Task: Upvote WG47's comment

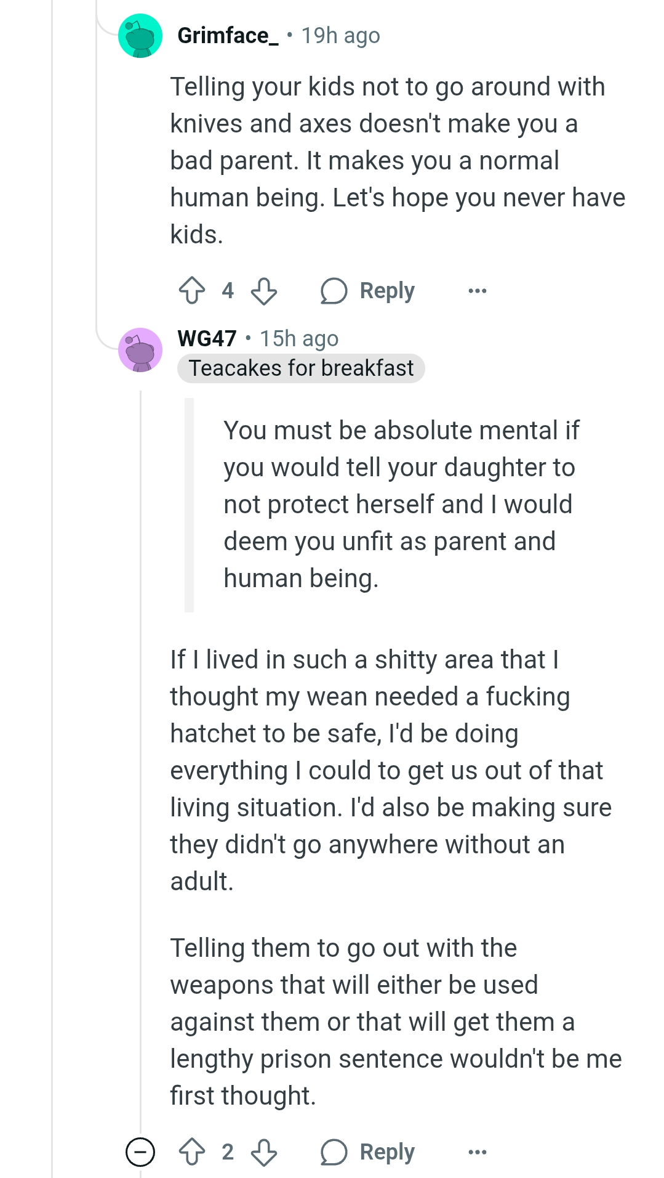Action: coord(191,1152)
